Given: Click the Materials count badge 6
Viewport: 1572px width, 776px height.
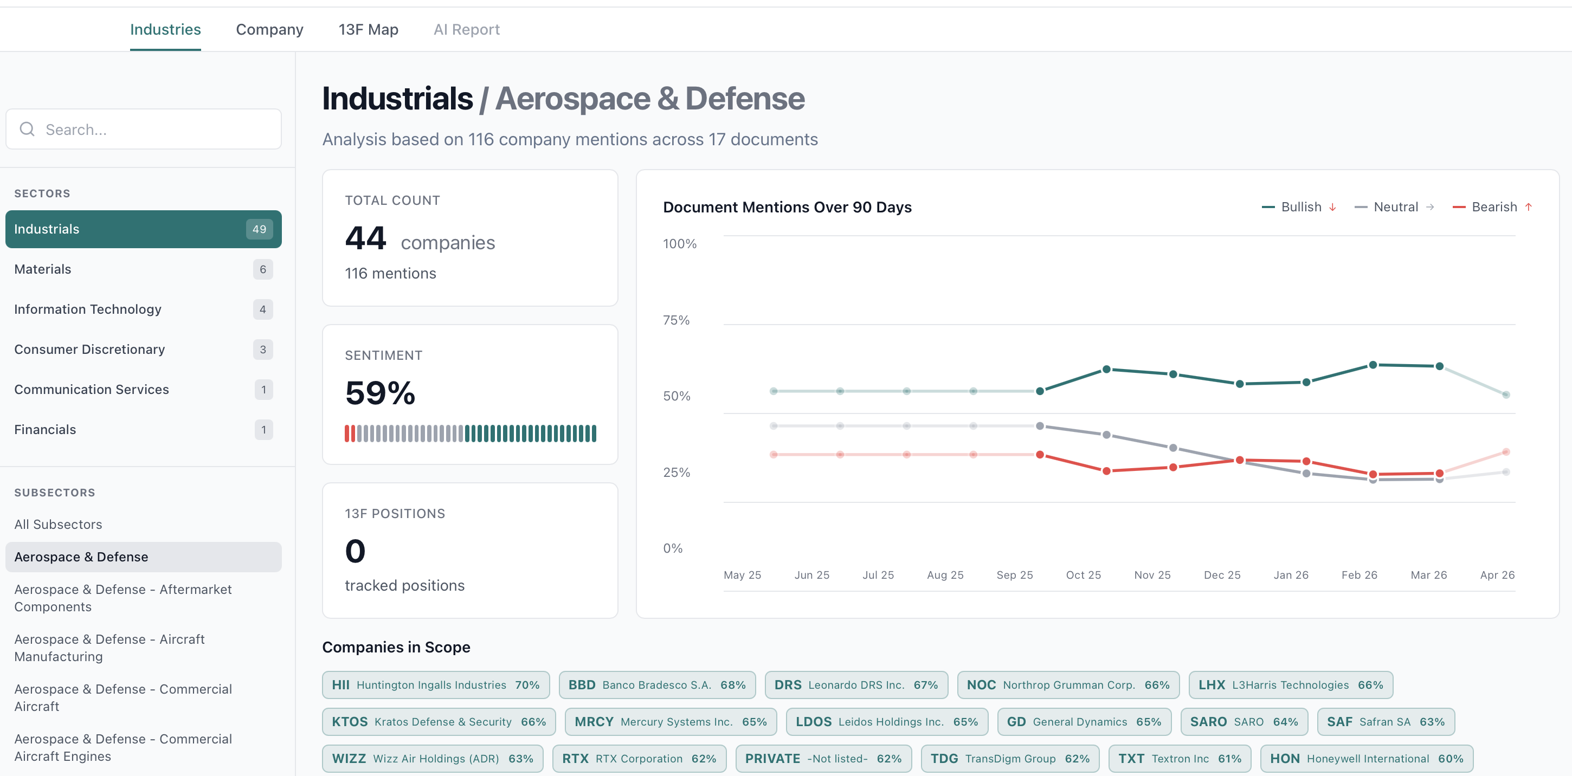Looking at the screenshot, I should tap(263, 270).
